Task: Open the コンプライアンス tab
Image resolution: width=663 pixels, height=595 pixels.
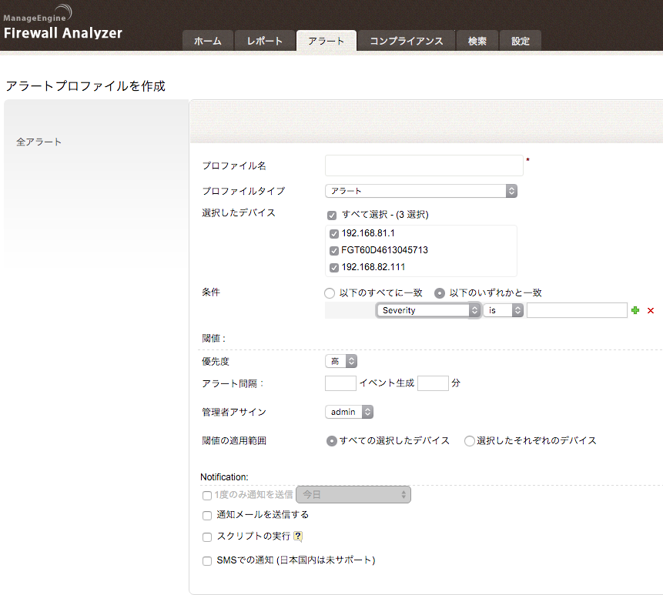Action: [406, 41]
